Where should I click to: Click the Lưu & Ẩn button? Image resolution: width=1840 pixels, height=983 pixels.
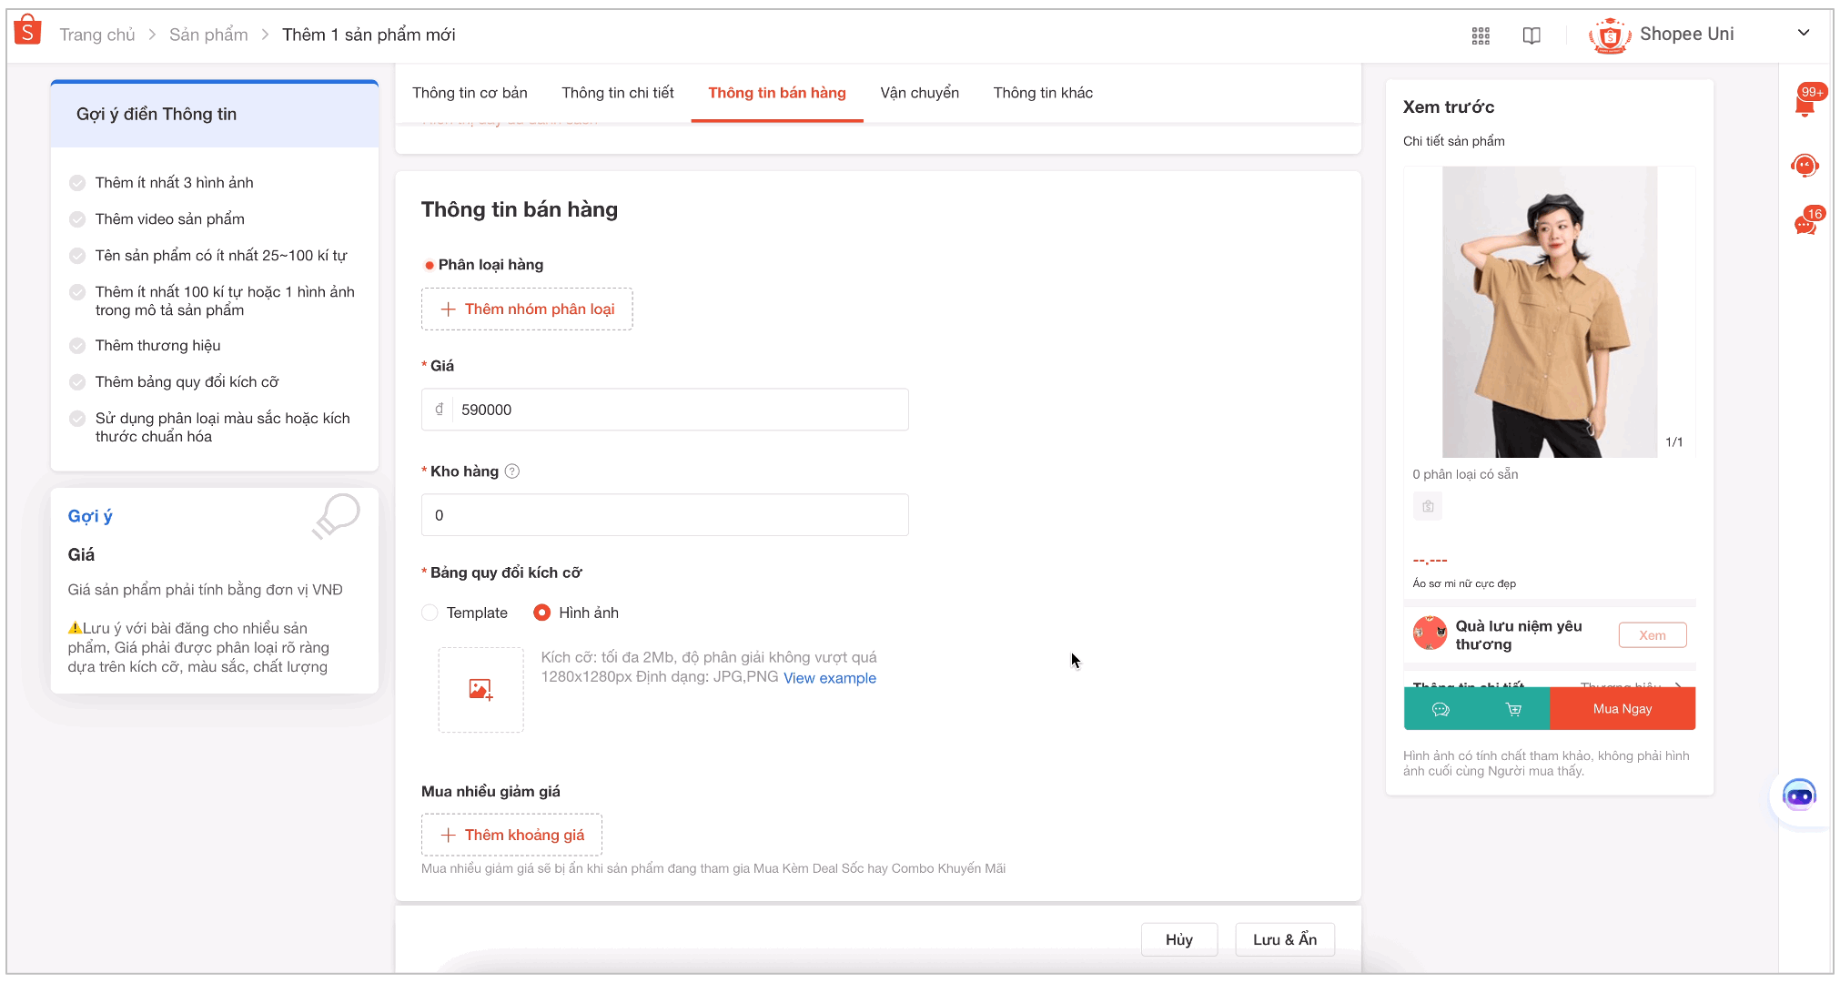(x=1284, y=939)
